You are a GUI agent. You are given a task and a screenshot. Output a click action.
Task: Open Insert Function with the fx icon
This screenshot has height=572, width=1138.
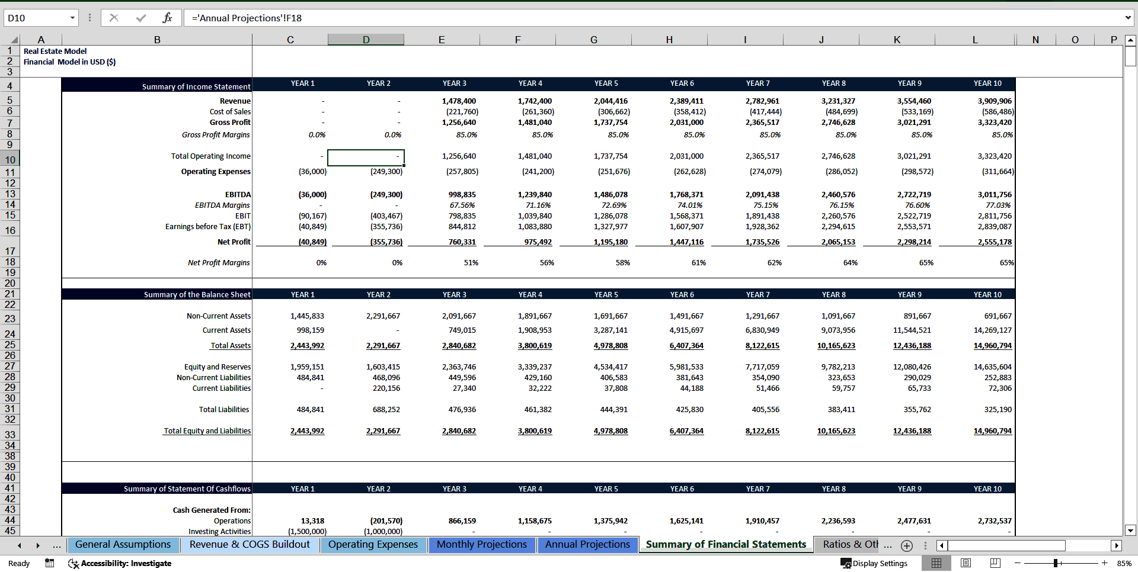click(x=167, y=18)
